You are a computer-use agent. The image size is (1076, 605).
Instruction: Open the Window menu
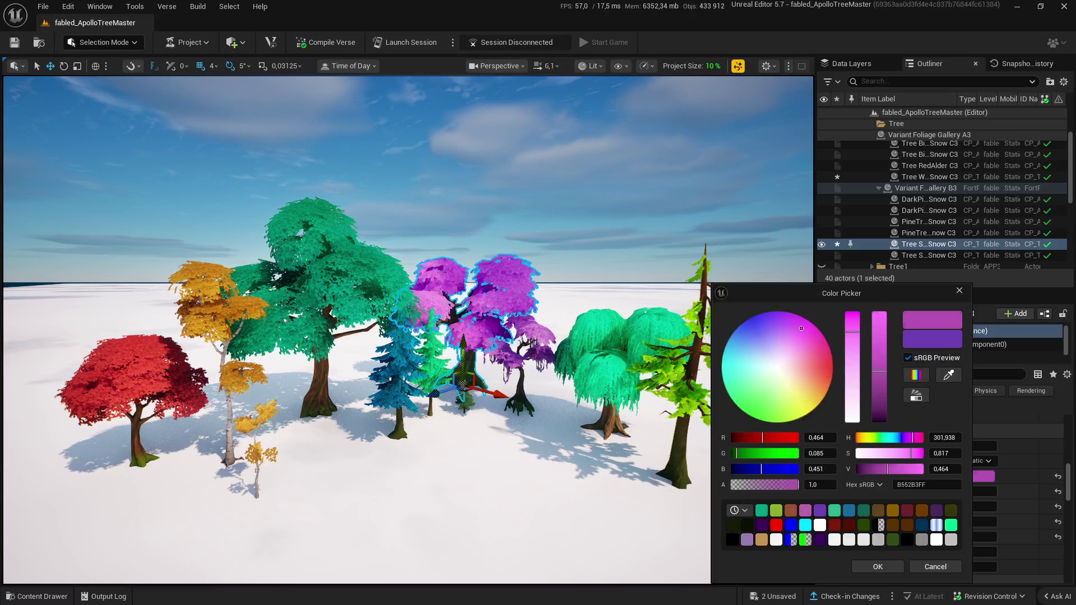(x=100, y=6)
